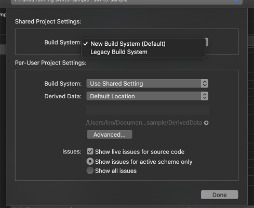Open per-user Build System dropdown
This screenshot has height=208, width=254.
click(148, 84)
